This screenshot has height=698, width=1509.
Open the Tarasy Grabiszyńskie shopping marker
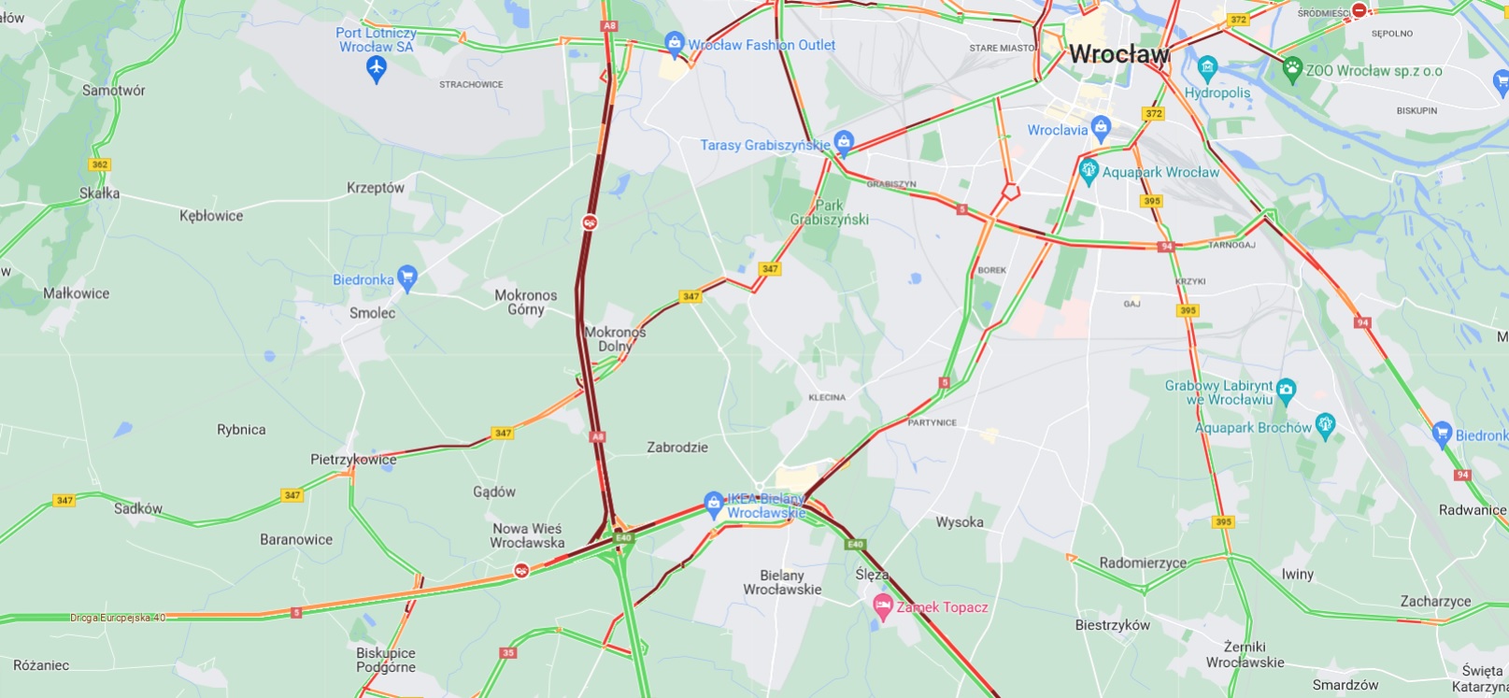[844, 142]
